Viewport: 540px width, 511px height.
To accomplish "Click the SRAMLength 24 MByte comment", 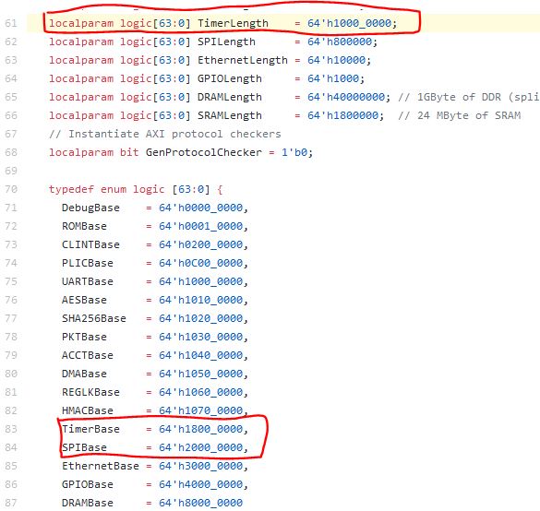I will coord(460,115).
